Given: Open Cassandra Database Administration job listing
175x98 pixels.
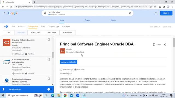Looking at the screenshot, I should coord(26,66).
